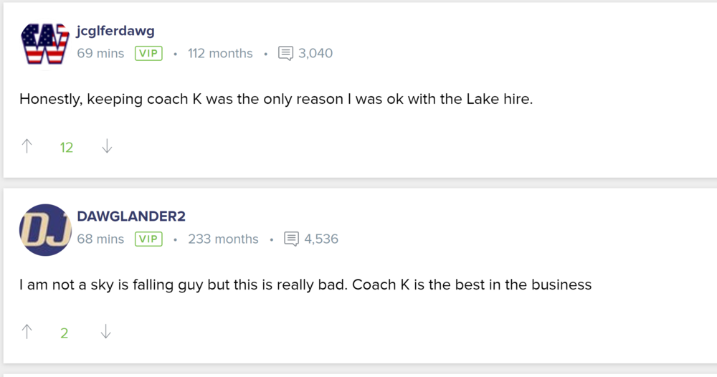
Task: Visit DAWGLANDER2's profile via username
Action: 131,216
